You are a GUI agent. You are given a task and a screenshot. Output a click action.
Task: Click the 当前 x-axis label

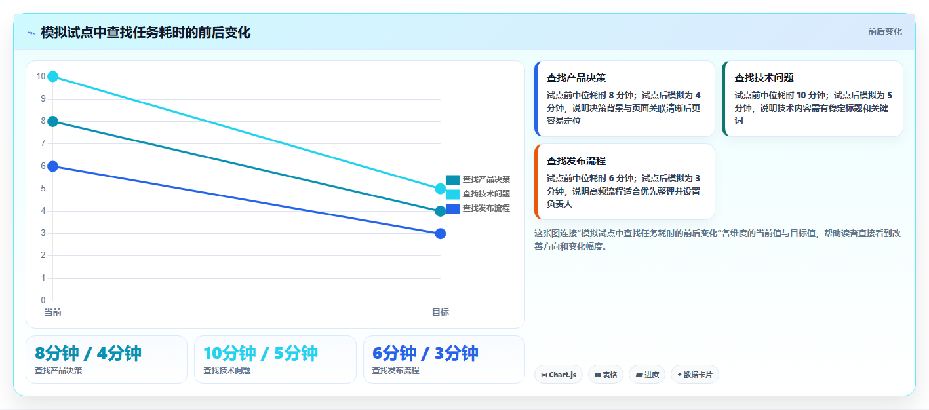[x=53, y=312]
